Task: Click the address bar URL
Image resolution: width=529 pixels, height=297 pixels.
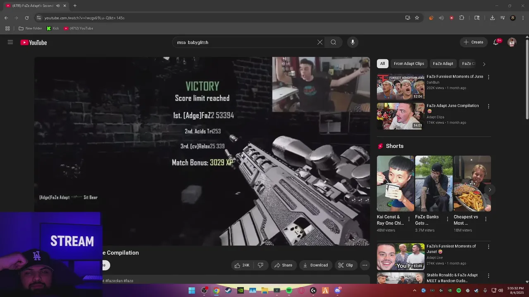Action: pos(84,18)
